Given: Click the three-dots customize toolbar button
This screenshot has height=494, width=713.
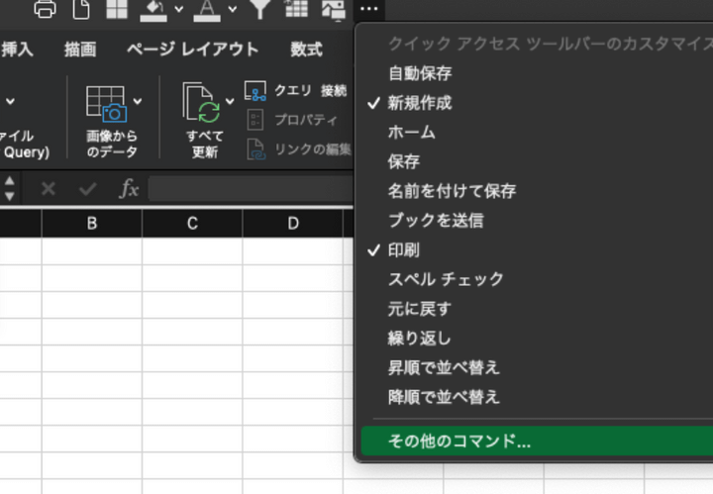Looking at the screenshot, I should [369, 9].
